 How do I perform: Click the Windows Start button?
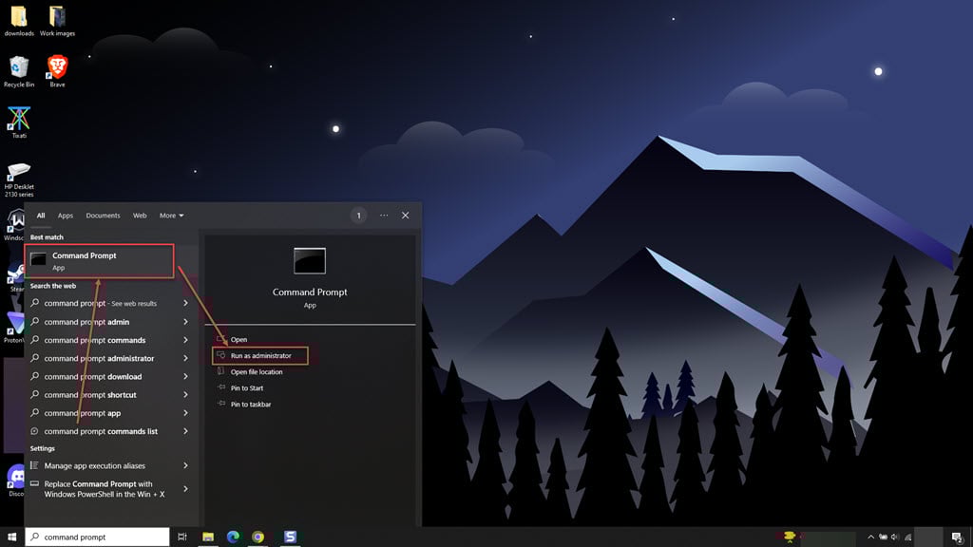[11, 538]
